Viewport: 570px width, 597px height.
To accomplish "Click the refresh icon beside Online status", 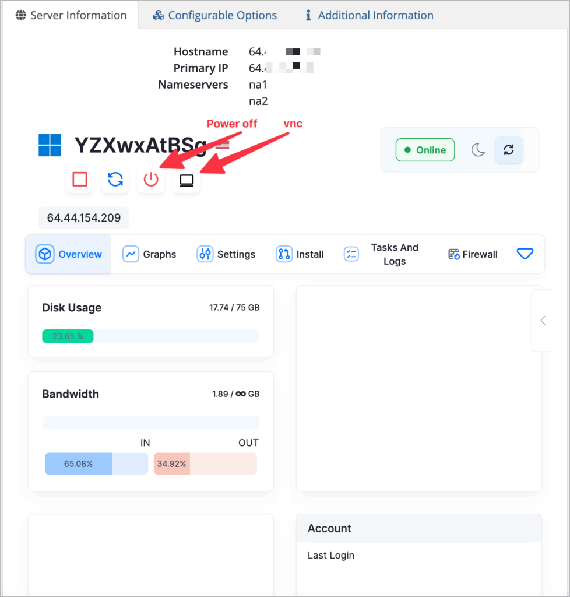I will click(509, 150).
